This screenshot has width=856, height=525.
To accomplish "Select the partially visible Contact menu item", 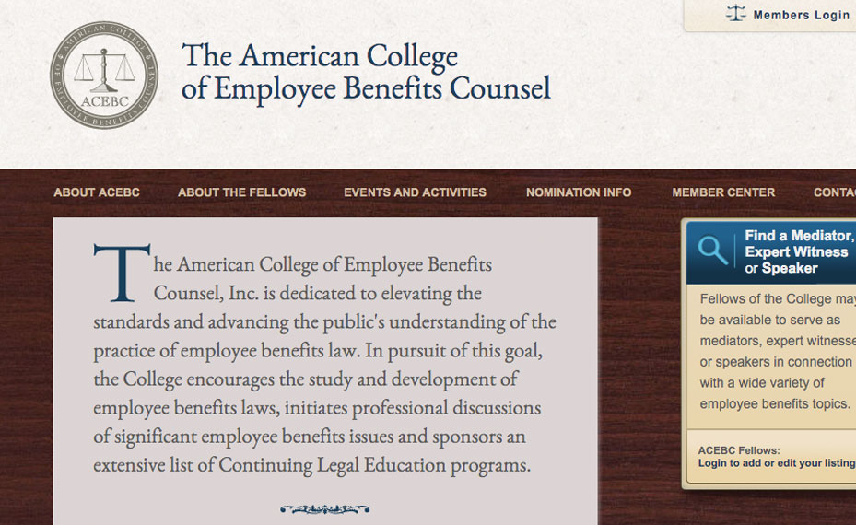I will [834, 192].
